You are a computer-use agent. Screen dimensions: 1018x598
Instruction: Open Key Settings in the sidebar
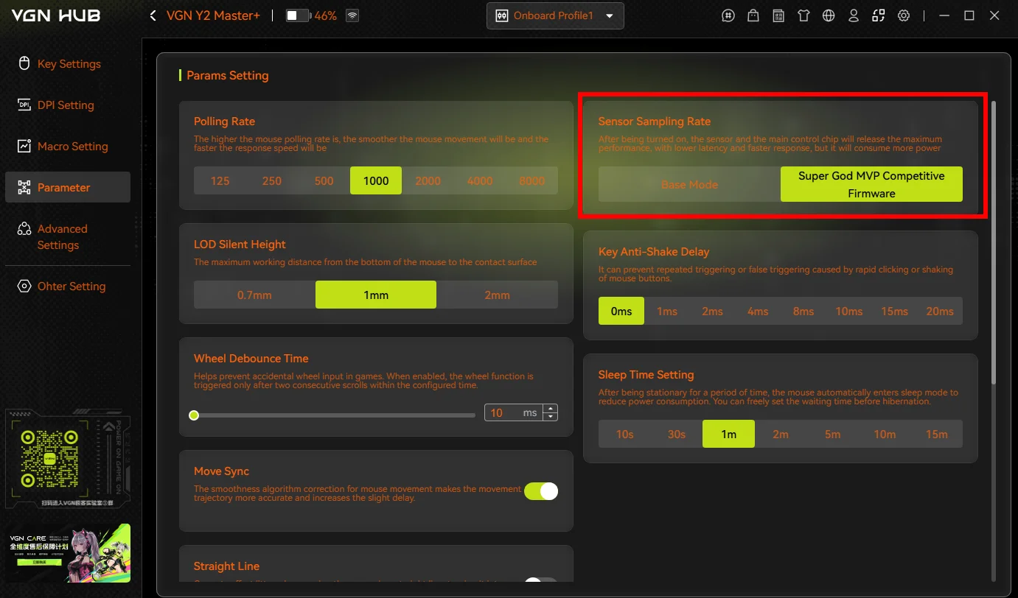68,64
